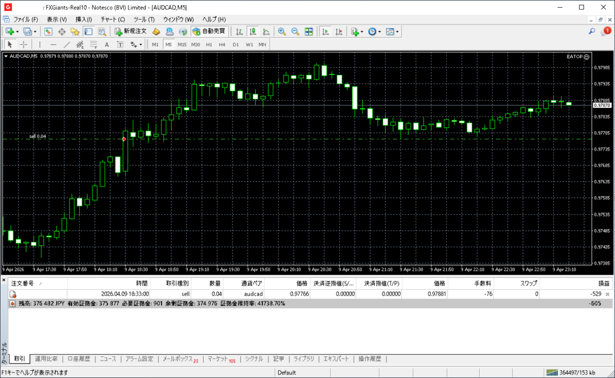This screenshot has width=615, height=378.
Task: Open the new chart dropdown arrow
Action: (17, 31)
